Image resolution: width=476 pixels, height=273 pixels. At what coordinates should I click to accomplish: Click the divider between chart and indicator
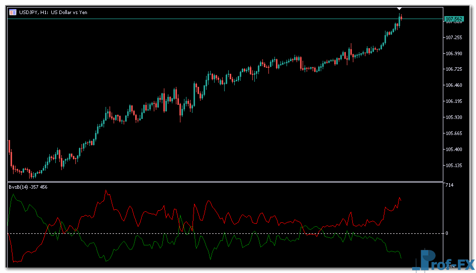coord(226,182)
